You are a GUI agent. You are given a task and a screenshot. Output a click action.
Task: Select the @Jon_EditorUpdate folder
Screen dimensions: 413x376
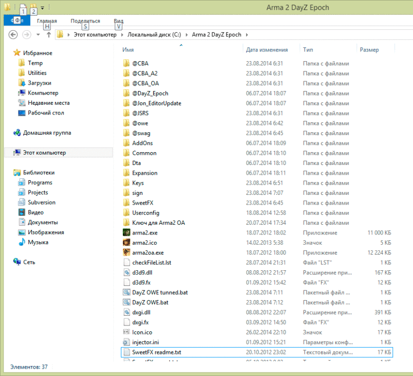pyautogui.click(x=157, y=103)
